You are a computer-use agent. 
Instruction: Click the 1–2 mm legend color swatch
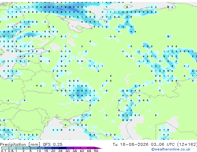tap(20, 148)
